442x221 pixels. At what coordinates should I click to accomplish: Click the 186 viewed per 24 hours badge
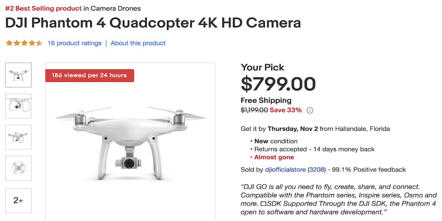tap(89, 75)
